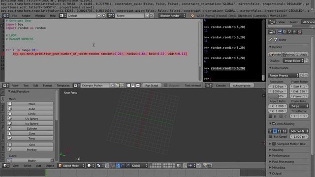Add a UV Sphere mesh primitive
Image resolution: width=315 pixels, height=177 pixels.
(x=30, y=118)
